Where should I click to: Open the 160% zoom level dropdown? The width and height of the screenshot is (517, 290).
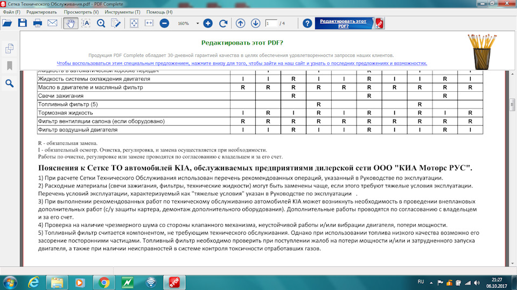[198, 24]
